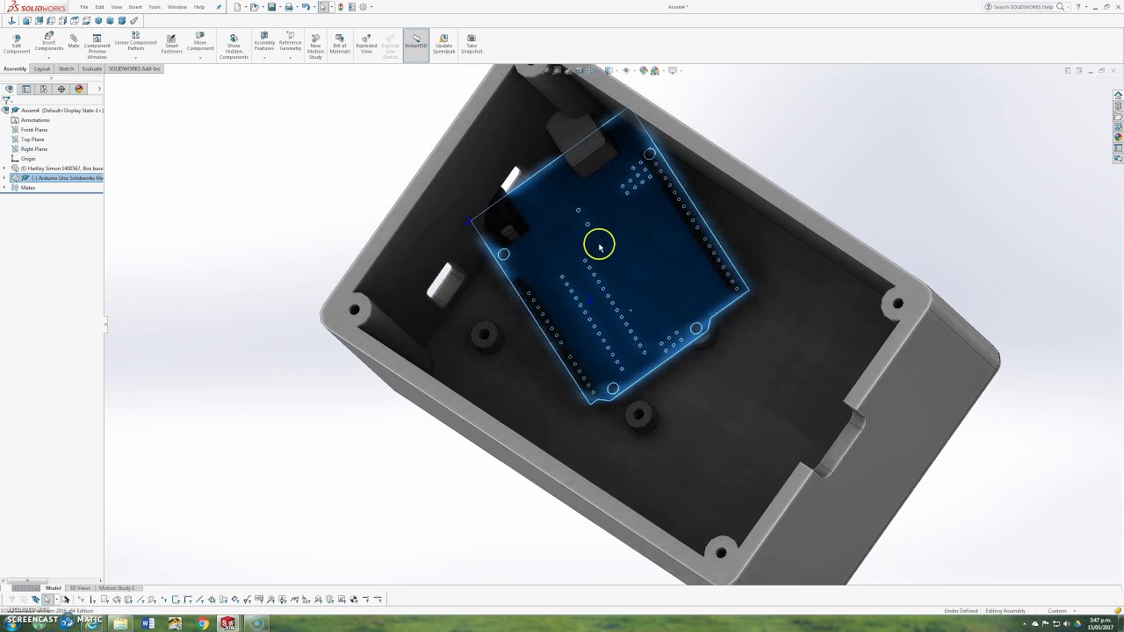
Task: Open Chrome from the taskbar
Action: pos(203,623)
